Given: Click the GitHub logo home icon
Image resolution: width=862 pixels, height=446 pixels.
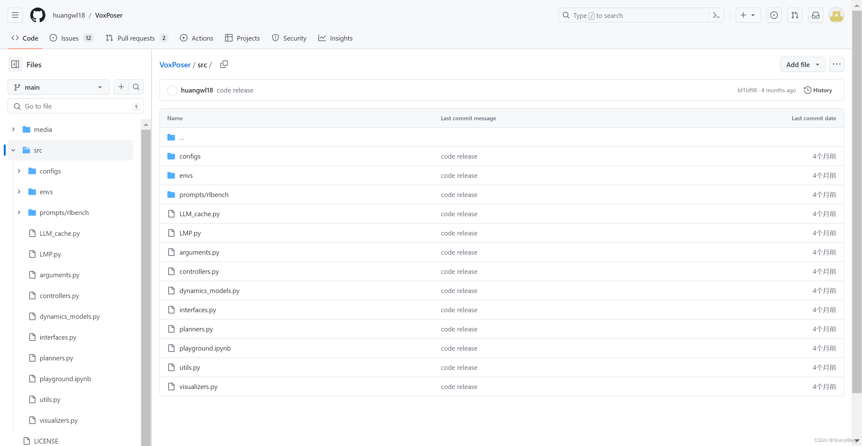Looking at the screenshot, I should pyautogui.click(x=38, y=15).
